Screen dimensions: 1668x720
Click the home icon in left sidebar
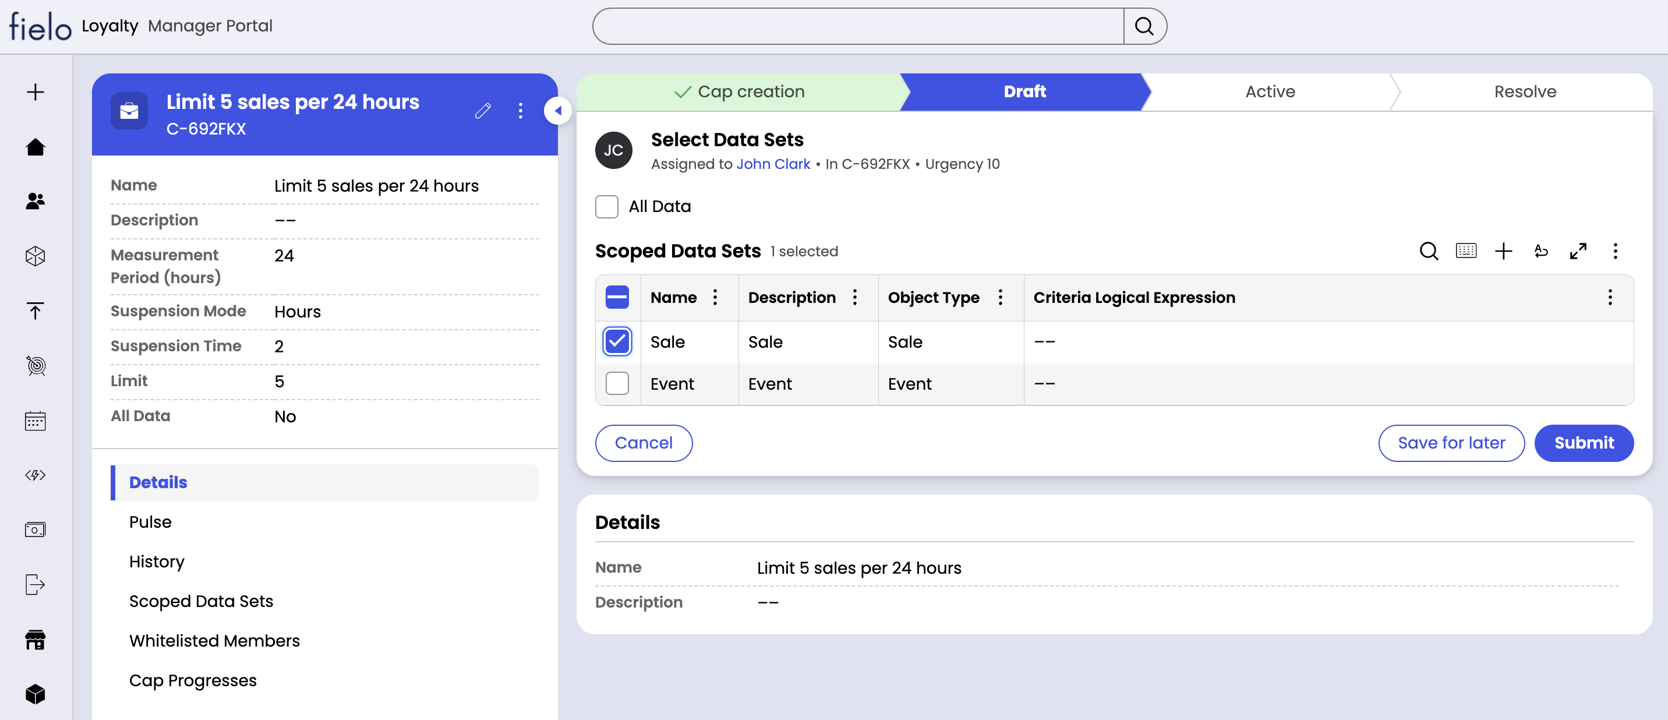pyautogui.click(x=36, y=147)
